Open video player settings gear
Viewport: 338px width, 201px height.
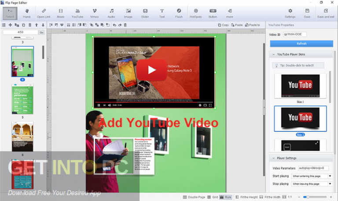pyautogui.click(x=200, y=105)
